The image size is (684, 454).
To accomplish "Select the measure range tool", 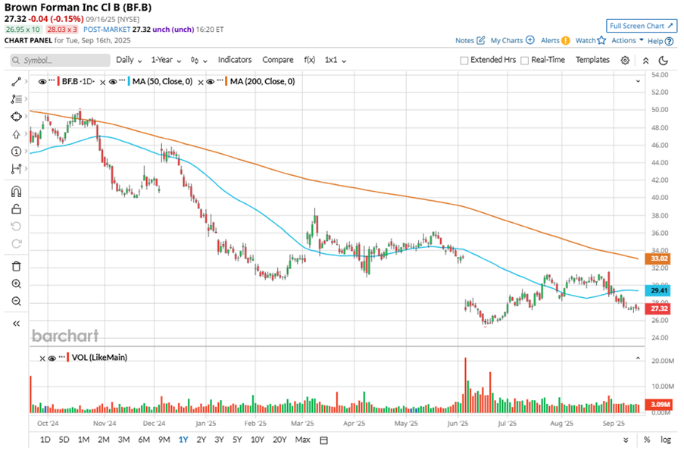I will point(16,168).
